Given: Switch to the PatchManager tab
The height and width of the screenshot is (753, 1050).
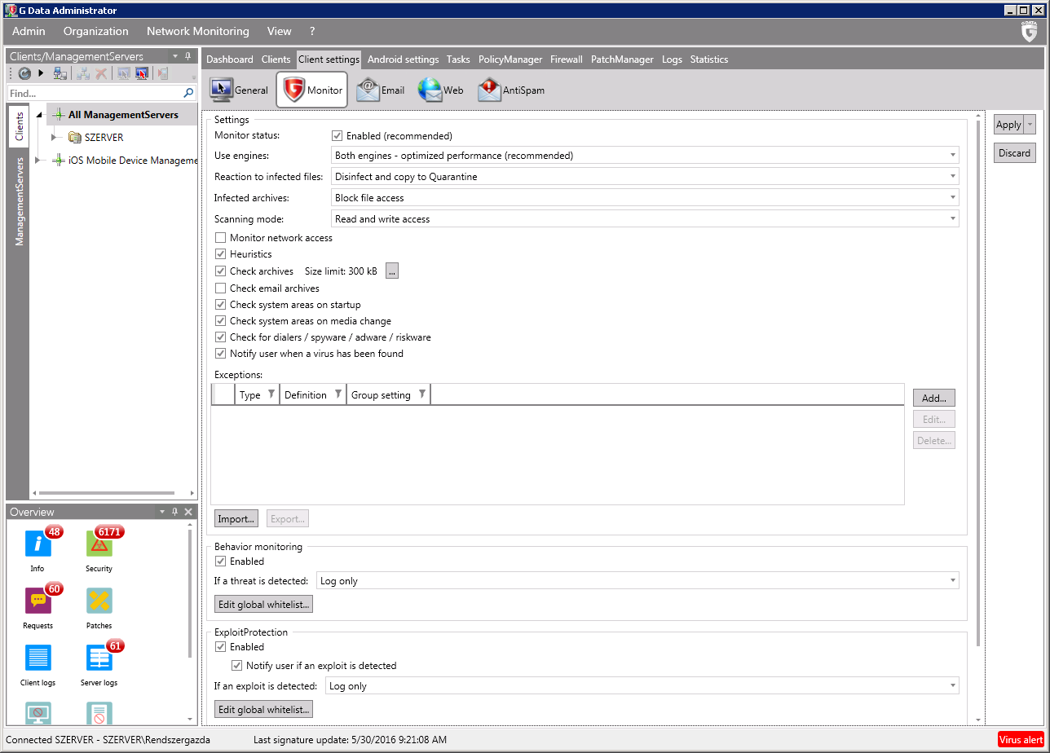Looking at the screenshot, I should [x=622, y=59].
